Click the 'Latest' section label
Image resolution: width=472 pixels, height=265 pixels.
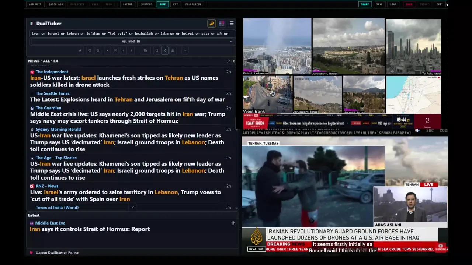click(34, 215)
